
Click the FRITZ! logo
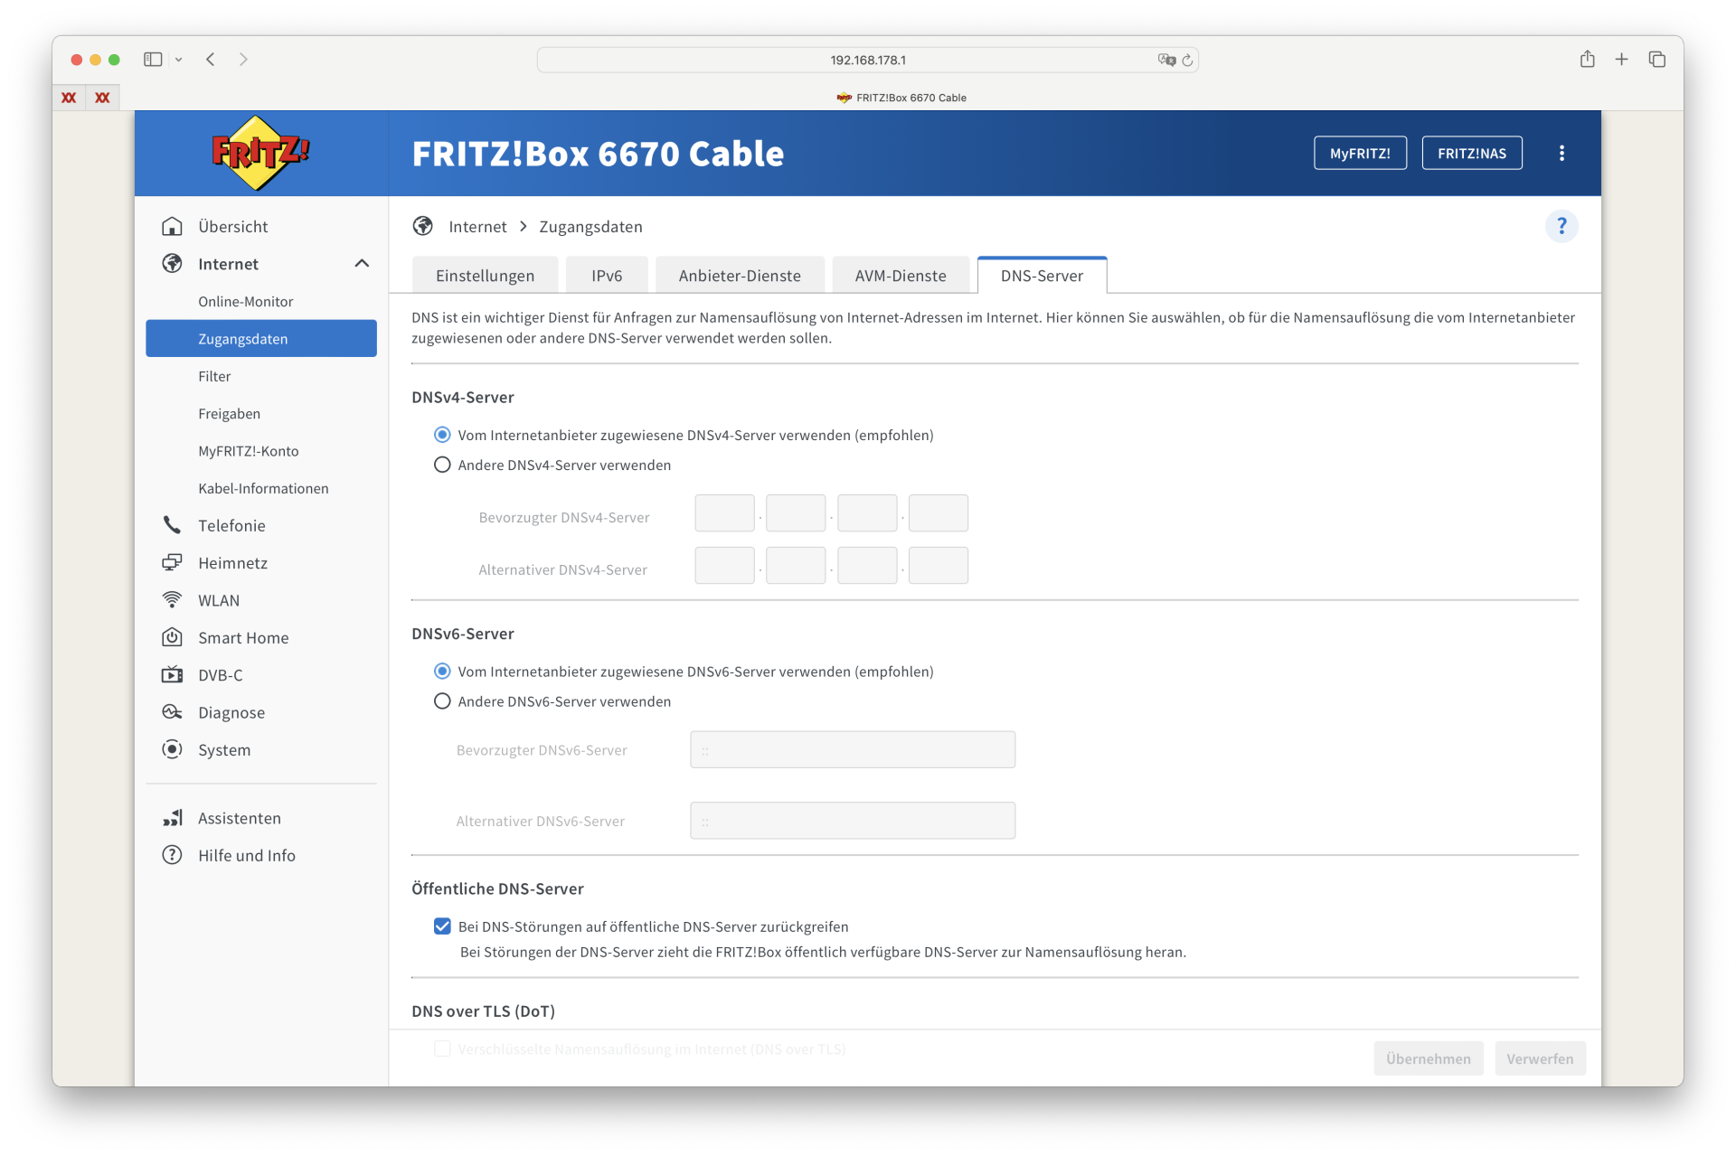tap(260, 153)
